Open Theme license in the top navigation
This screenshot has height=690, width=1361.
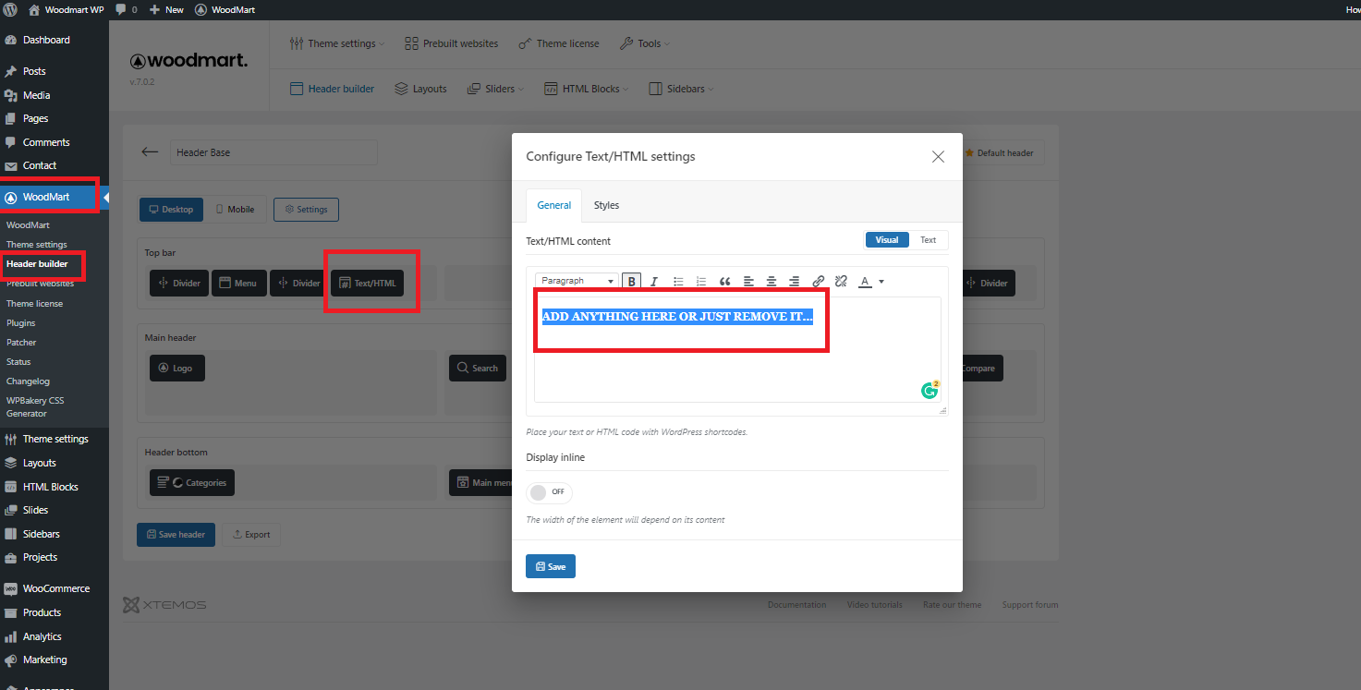click(558, 43)
